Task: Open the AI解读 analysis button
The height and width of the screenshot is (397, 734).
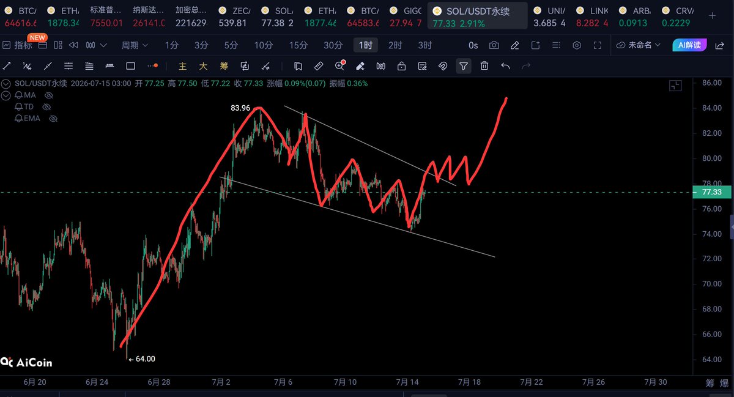Action: pyautogui.click(x=689, y=45)
